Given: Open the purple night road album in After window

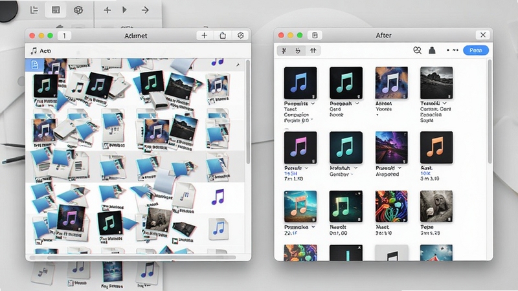Looking at the screenshot, I should tap(392, 147).
